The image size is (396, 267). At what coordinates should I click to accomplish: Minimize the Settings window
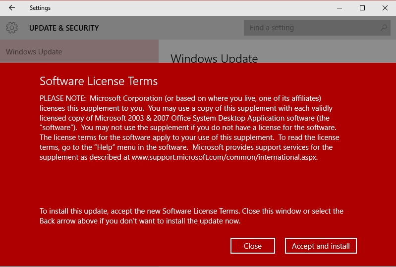coord(339,8)
